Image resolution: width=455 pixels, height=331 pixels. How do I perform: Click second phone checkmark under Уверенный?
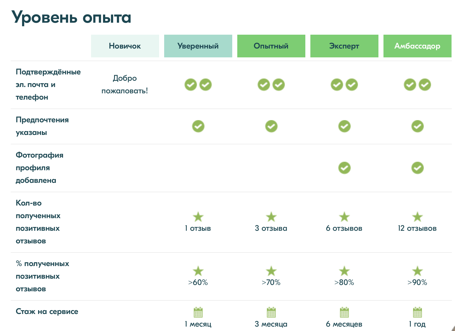(x=205, y=85)
